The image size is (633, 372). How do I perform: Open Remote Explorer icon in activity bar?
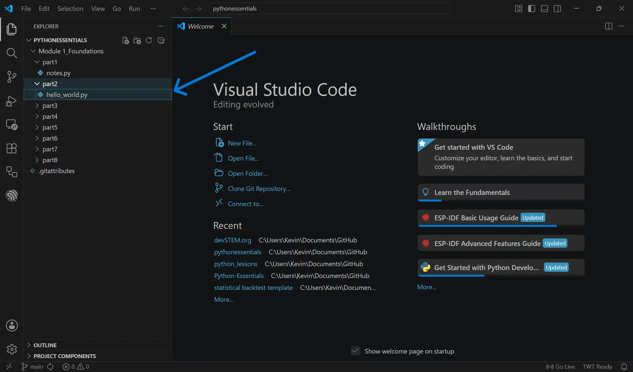[12, 124]
